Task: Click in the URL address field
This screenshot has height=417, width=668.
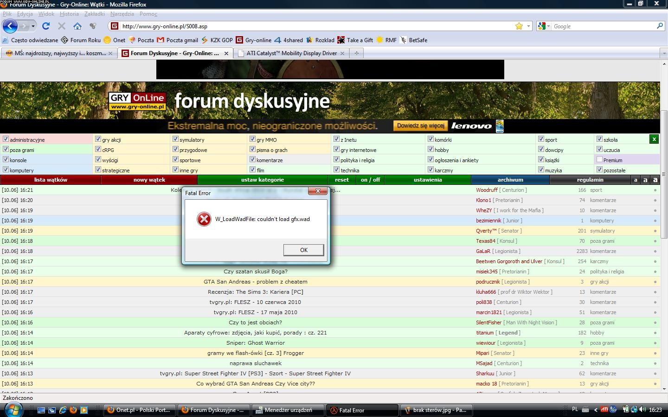Action: pos(315,26)
